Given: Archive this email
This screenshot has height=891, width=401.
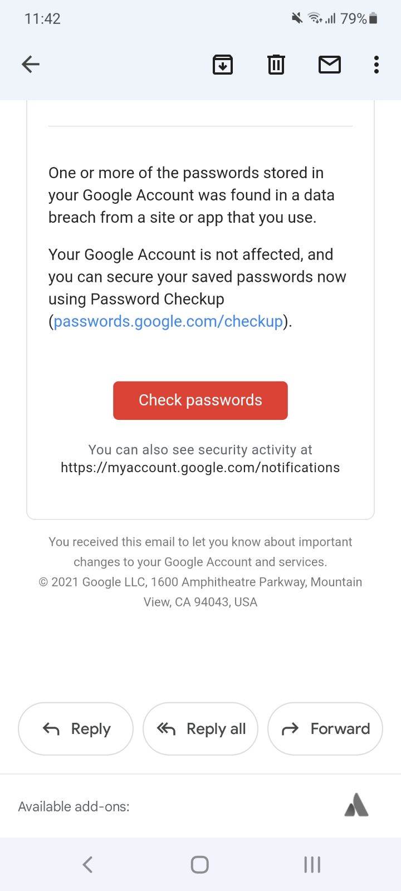Looking at the screenshot, I should point(222,64).
